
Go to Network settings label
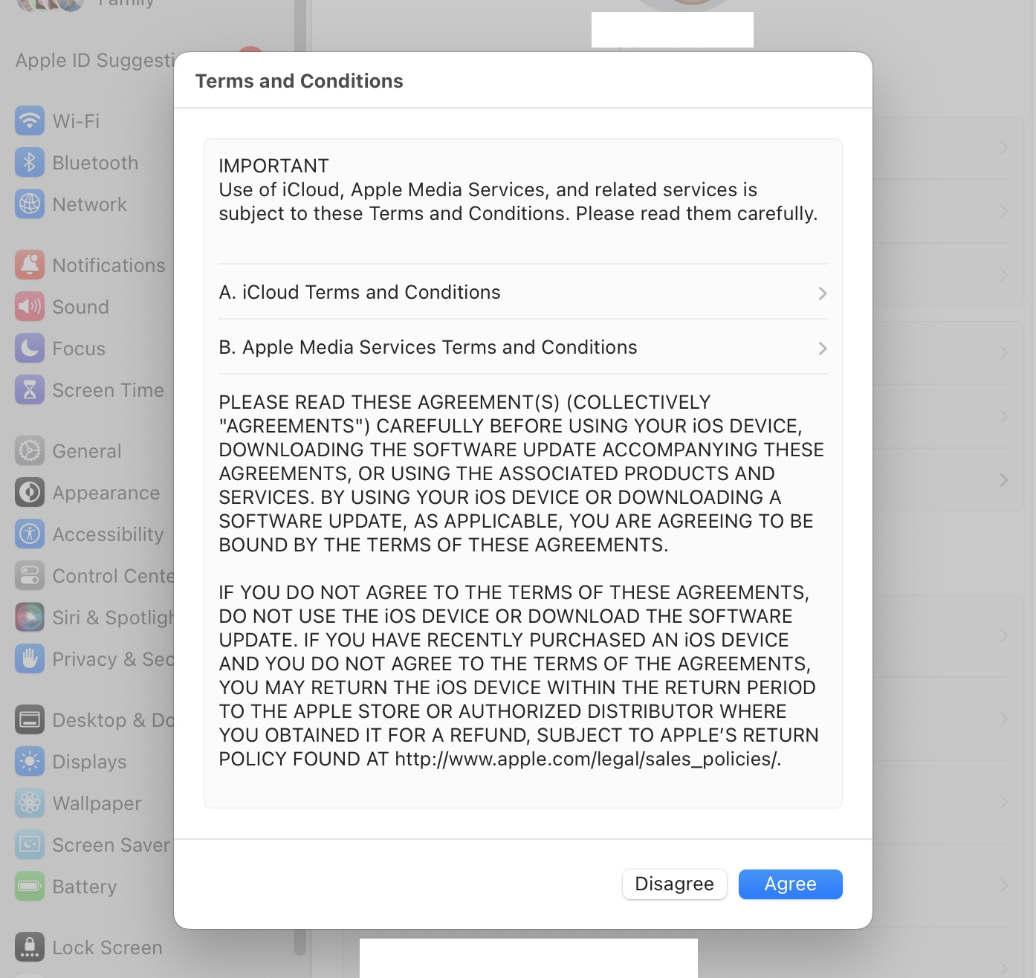90,204
